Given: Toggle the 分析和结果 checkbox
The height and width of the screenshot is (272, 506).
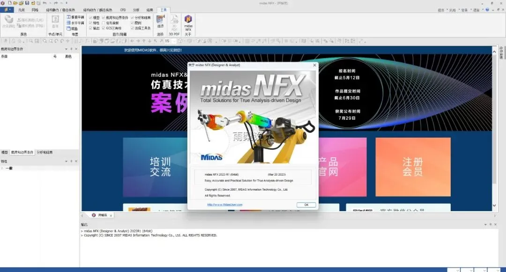Looking at the screenshot, I should pos(132,17).
